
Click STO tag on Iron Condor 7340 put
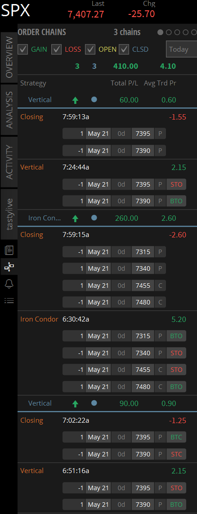(x=176, y=353)
